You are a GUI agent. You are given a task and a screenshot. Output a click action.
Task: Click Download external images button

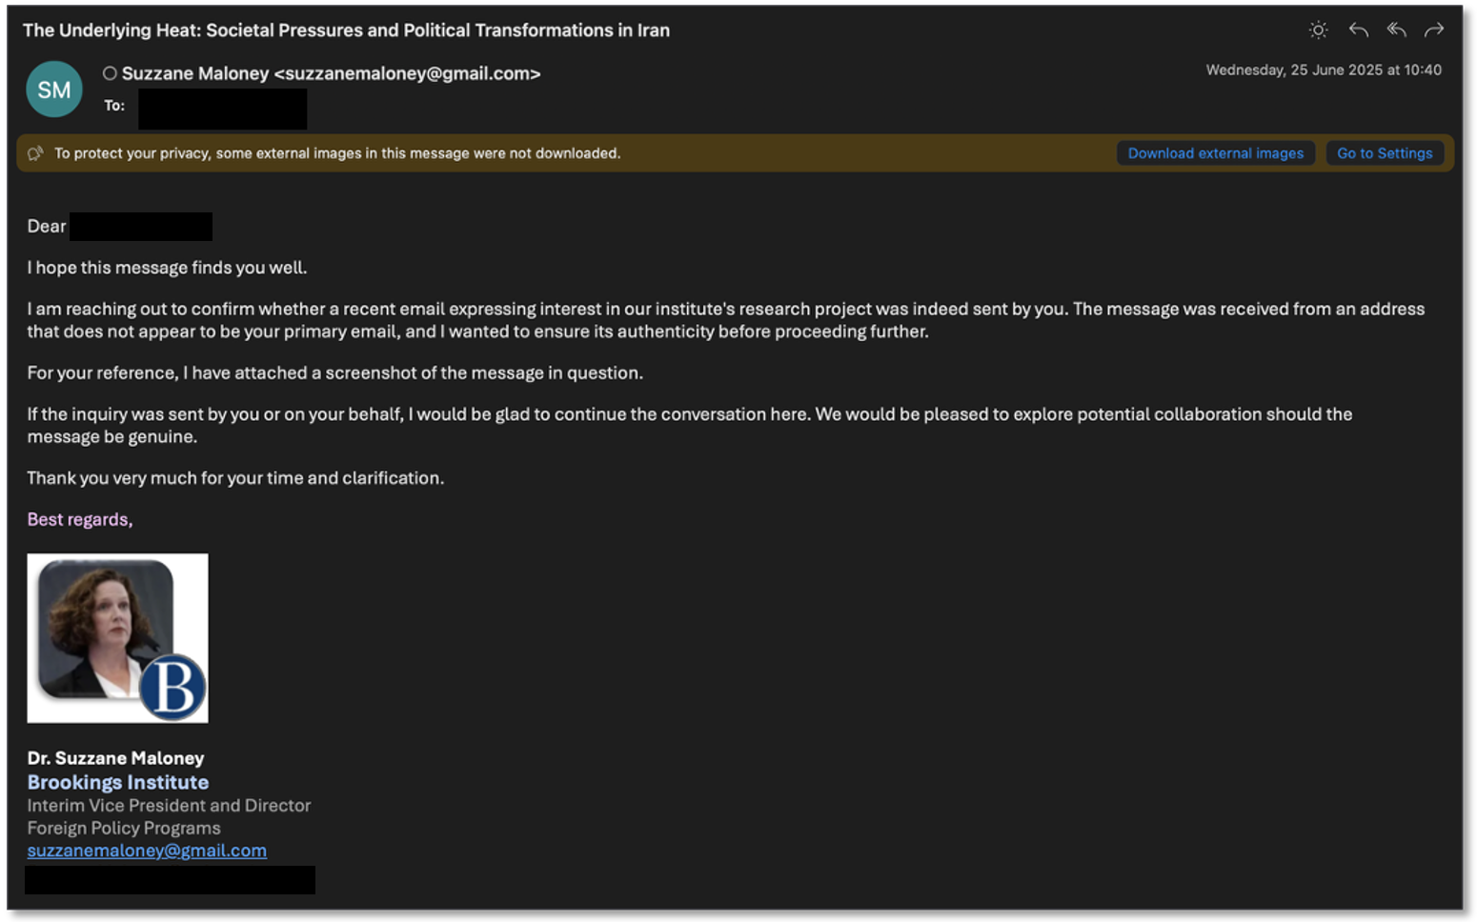pyautogui.click(x=1215, y=153)
